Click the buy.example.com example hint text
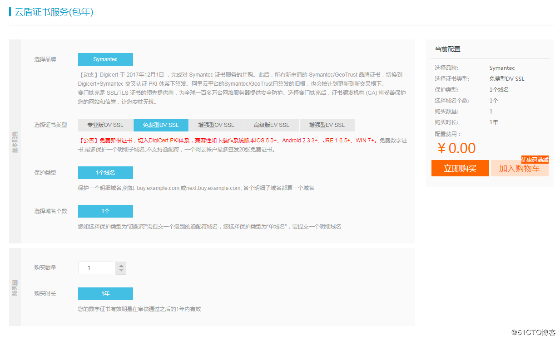The width and height of the screenshot is (560, 340). [x=196, y=188]
